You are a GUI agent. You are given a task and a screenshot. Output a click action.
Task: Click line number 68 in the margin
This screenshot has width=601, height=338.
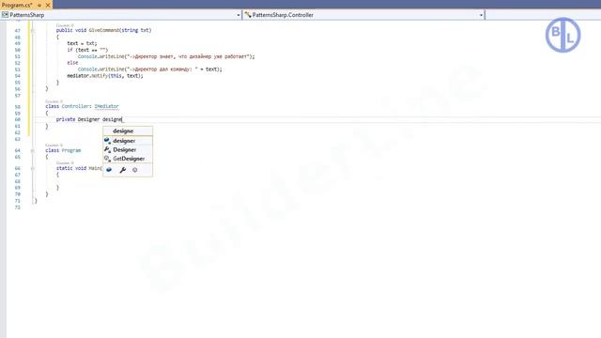18,181
